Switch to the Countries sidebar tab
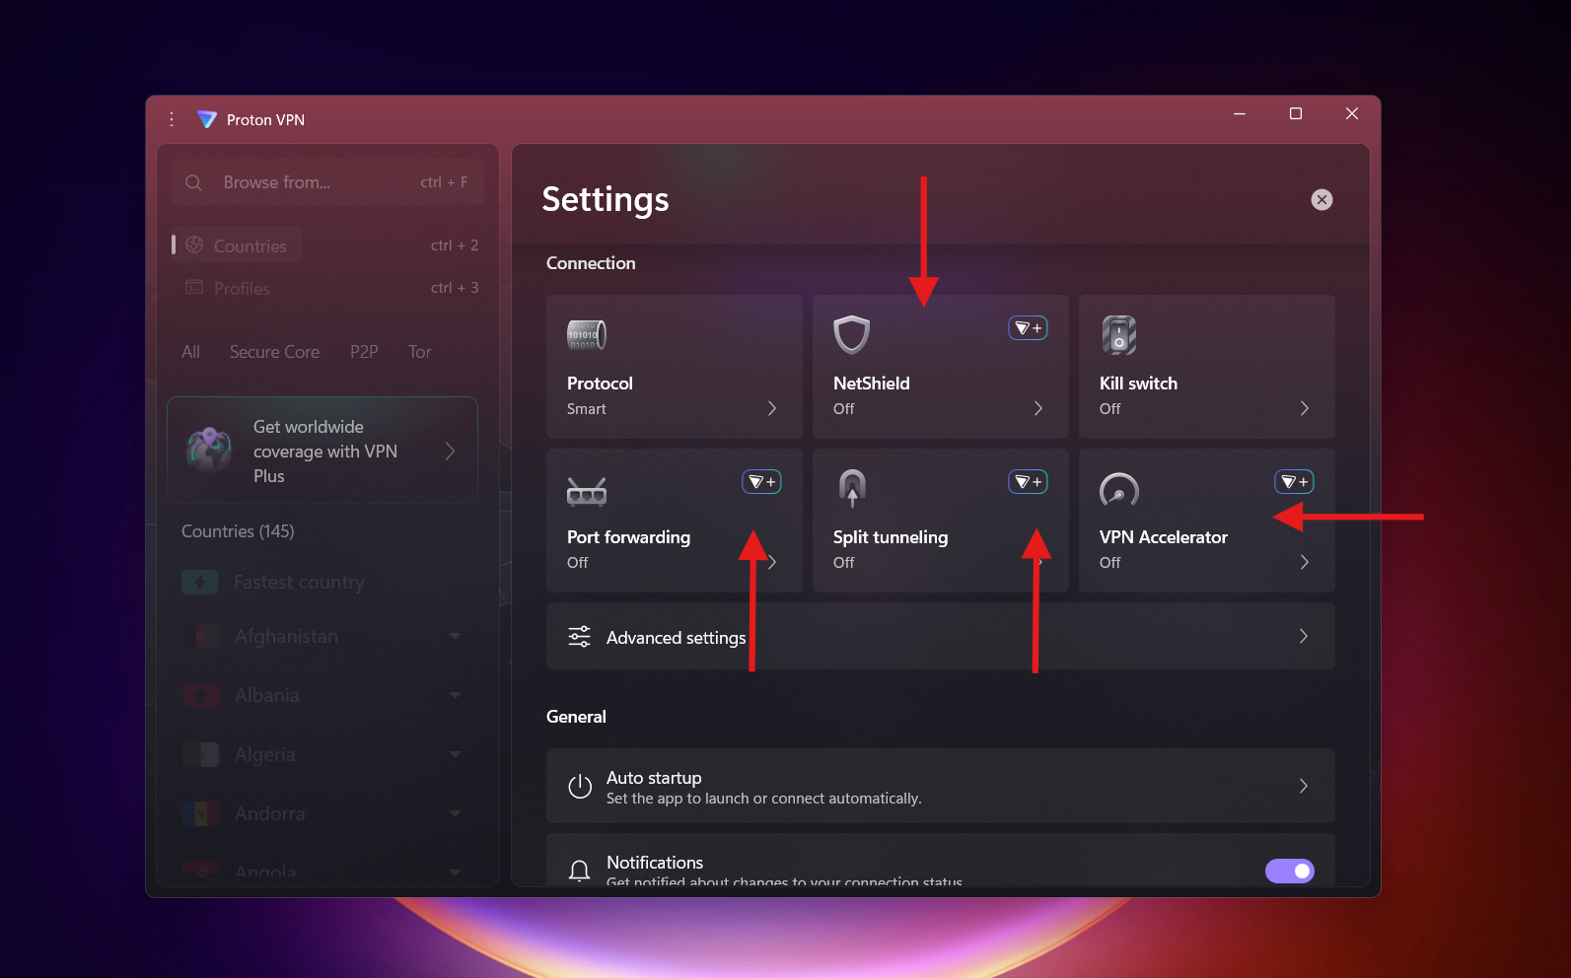This screenshot has height=978, width=1571. click(237, 245)
